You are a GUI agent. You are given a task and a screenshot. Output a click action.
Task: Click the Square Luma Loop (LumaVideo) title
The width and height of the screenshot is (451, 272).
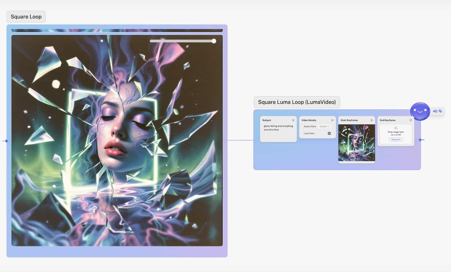(x=296, y=102)
